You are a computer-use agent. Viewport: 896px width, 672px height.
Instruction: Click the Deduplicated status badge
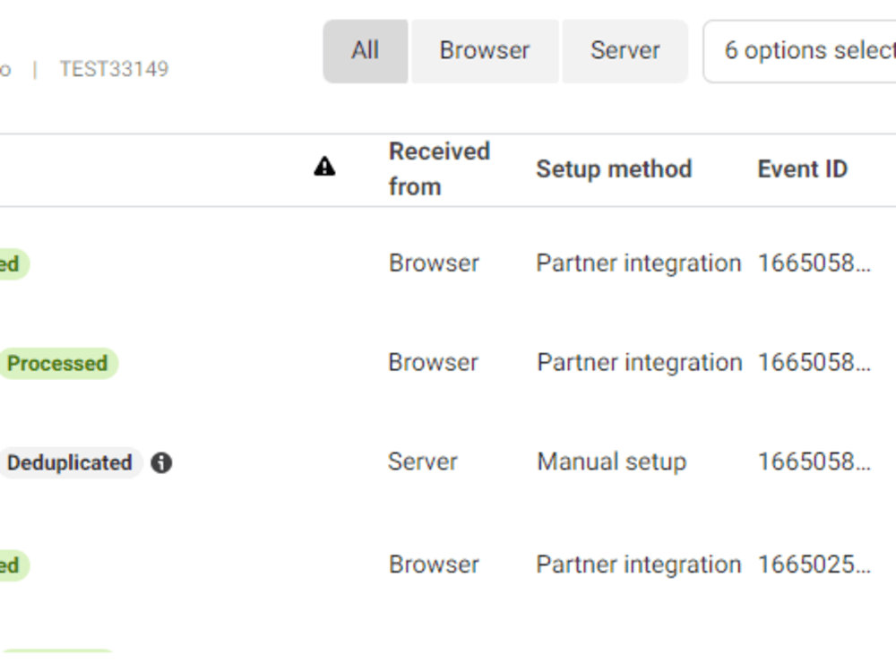tap(70, 463)
